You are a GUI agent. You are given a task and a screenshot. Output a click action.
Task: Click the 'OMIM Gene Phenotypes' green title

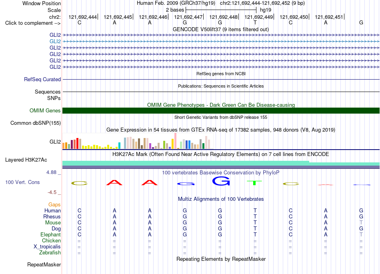tap(221, 105)
